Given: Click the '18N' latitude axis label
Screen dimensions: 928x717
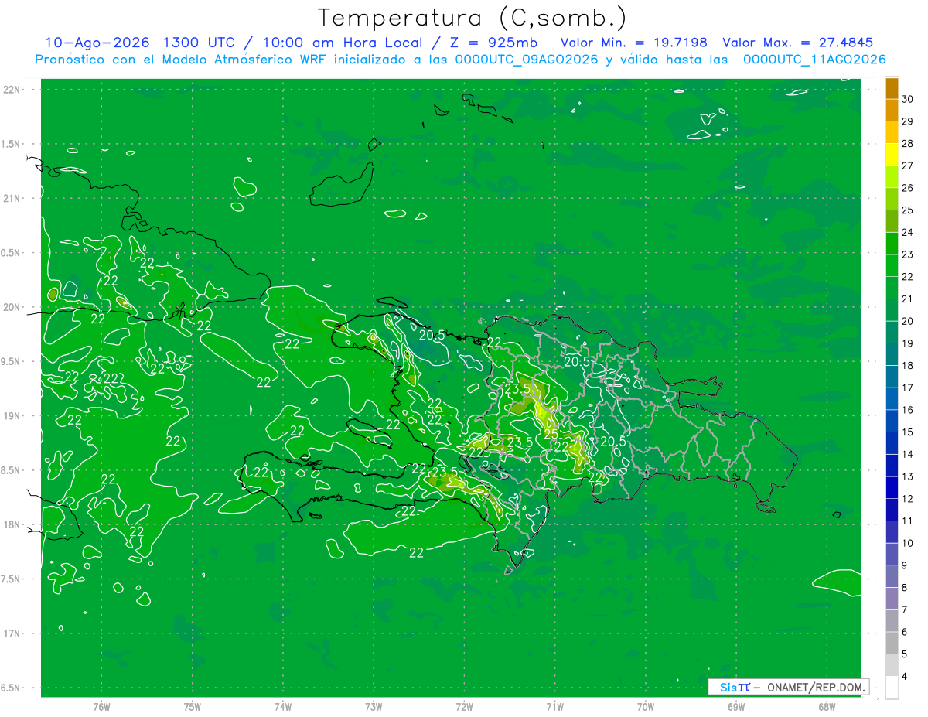Looking at the screenshot, I should [x=12, y=524].
